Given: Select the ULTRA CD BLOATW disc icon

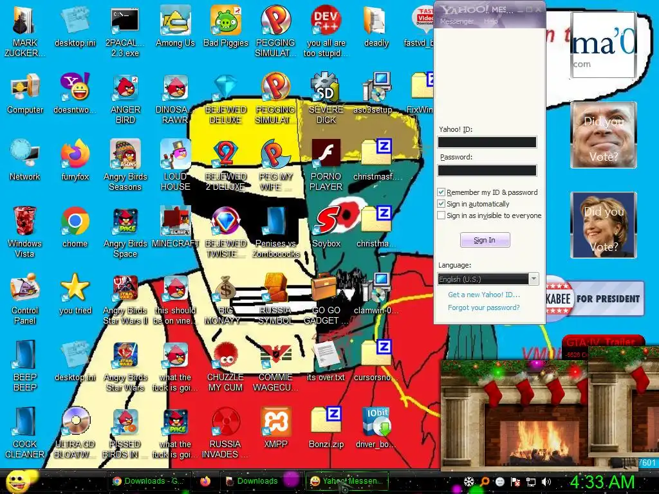Looking at the screenshot, I should pyautogui.click(x=75, y=433).
